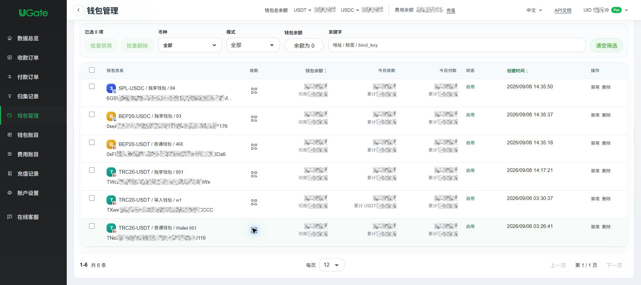The width and height of the screenshot is (641, 285).
Task: Check the TRC20-USDT 导入钱包 w1 row
Action: pos(92,198)
